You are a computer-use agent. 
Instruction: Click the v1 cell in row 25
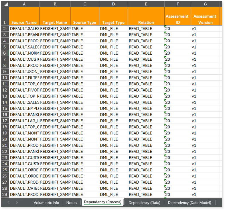(x=205, y=170)
